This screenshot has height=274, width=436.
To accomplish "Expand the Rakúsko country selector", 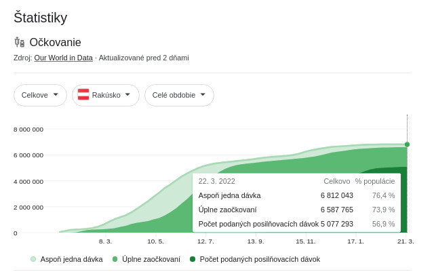I will (x=106, y=95).
